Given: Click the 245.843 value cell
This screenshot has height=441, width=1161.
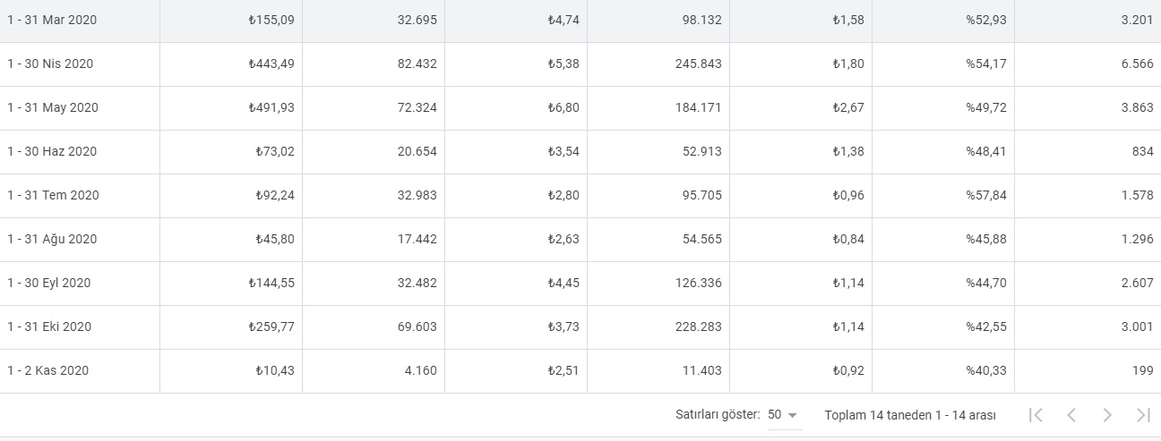Looking at the screenshot, I should click(x=698, y=64).
